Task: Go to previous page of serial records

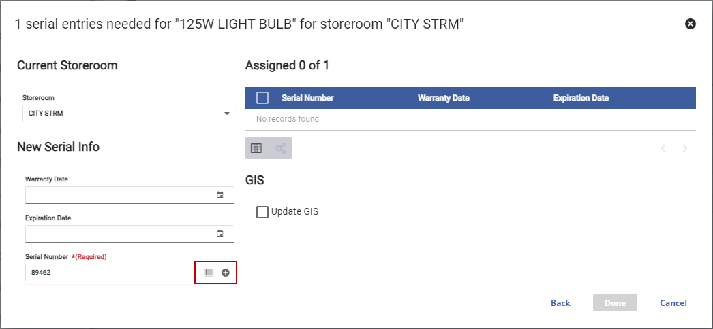Action: [663, 148]
